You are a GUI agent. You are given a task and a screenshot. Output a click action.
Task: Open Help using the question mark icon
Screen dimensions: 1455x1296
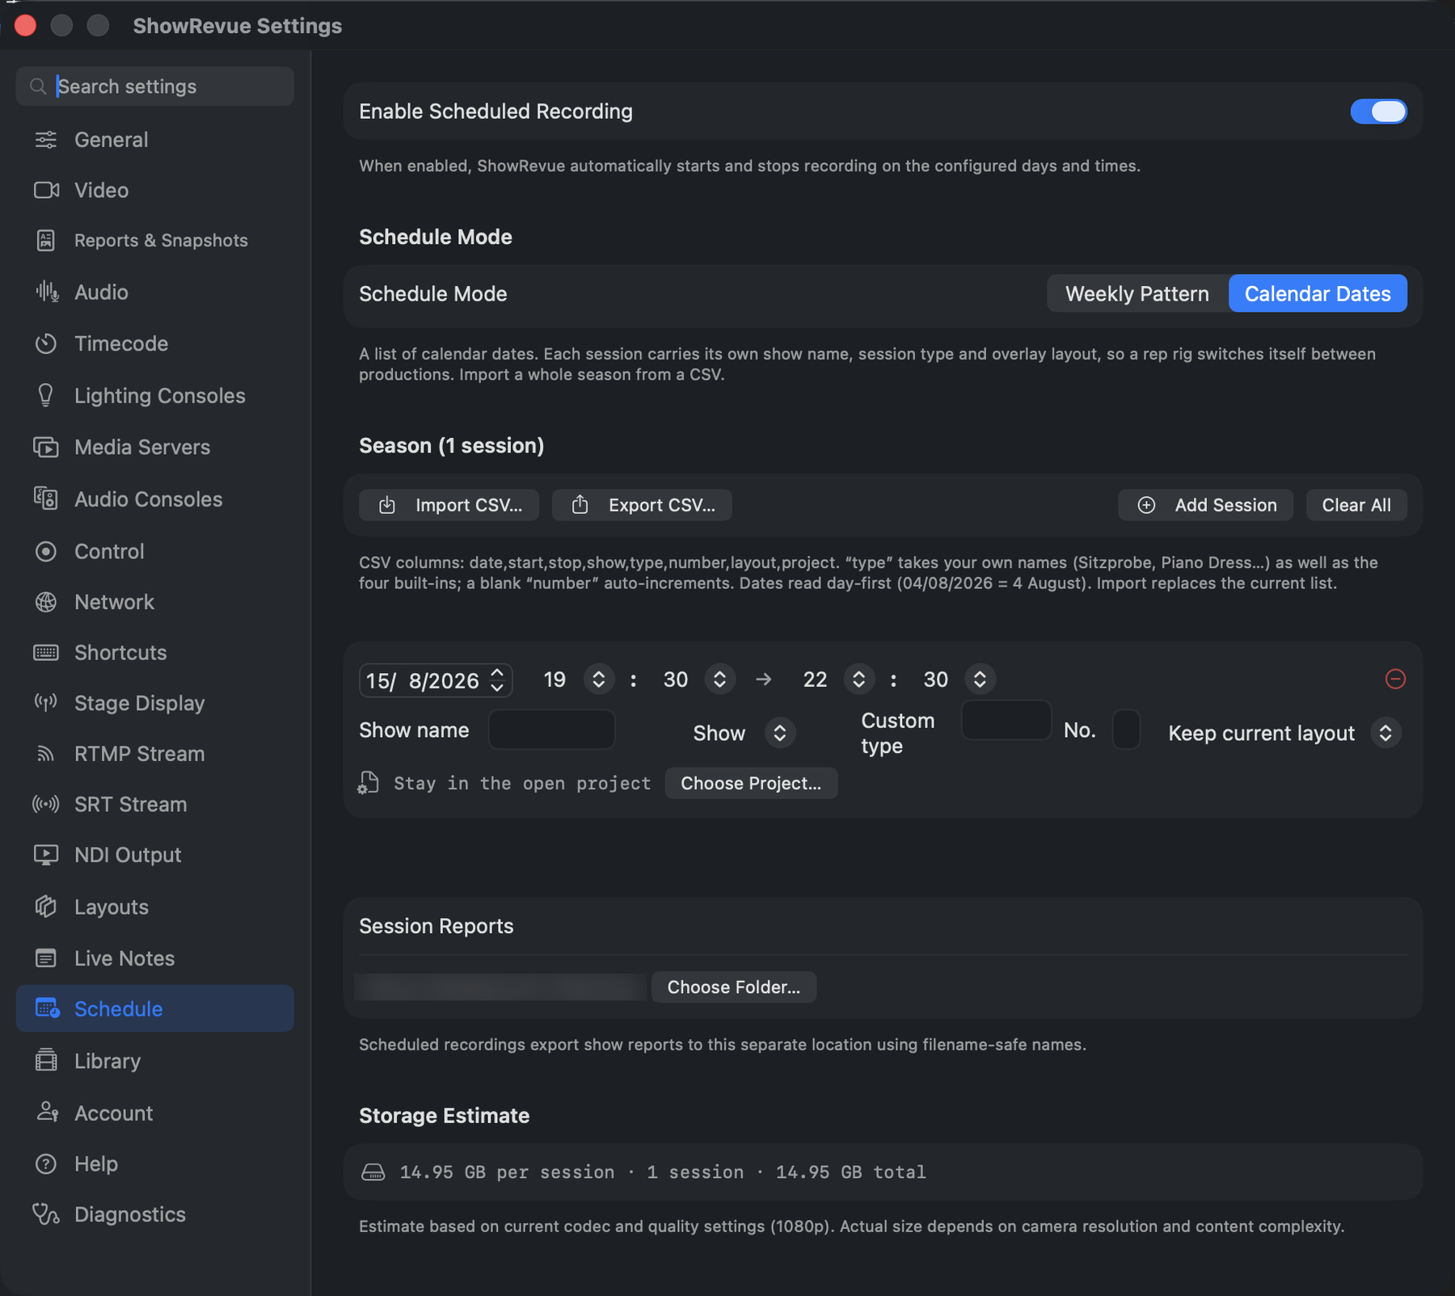coord(46,1163)
